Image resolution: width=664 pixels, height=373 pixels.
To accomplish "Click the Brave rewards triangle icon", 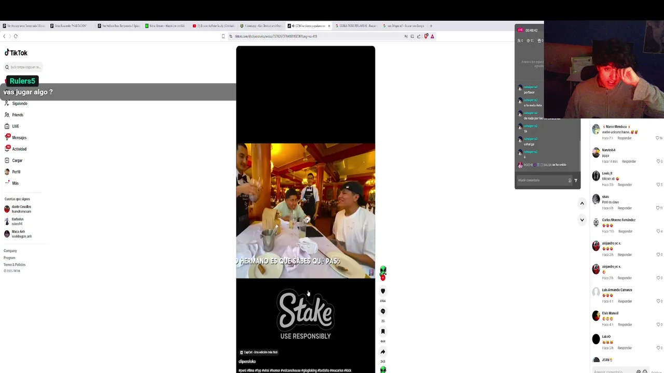I will 432,36.
